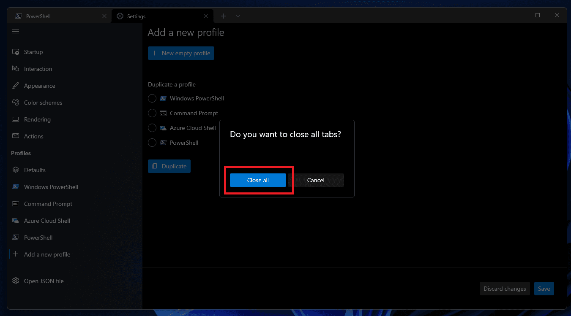Open Azure Cloud Shell profile in the sidebar
Viewport: 571px width, 316px height.
tap(75, 221)
